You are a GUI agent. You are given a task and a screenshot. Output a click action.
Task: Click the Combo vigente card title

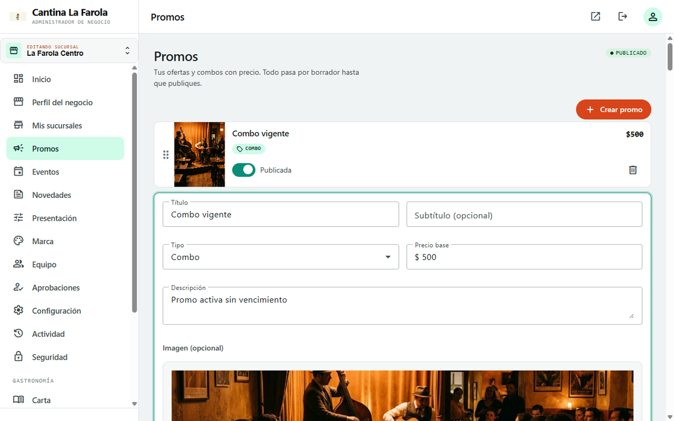click(261, 134)
